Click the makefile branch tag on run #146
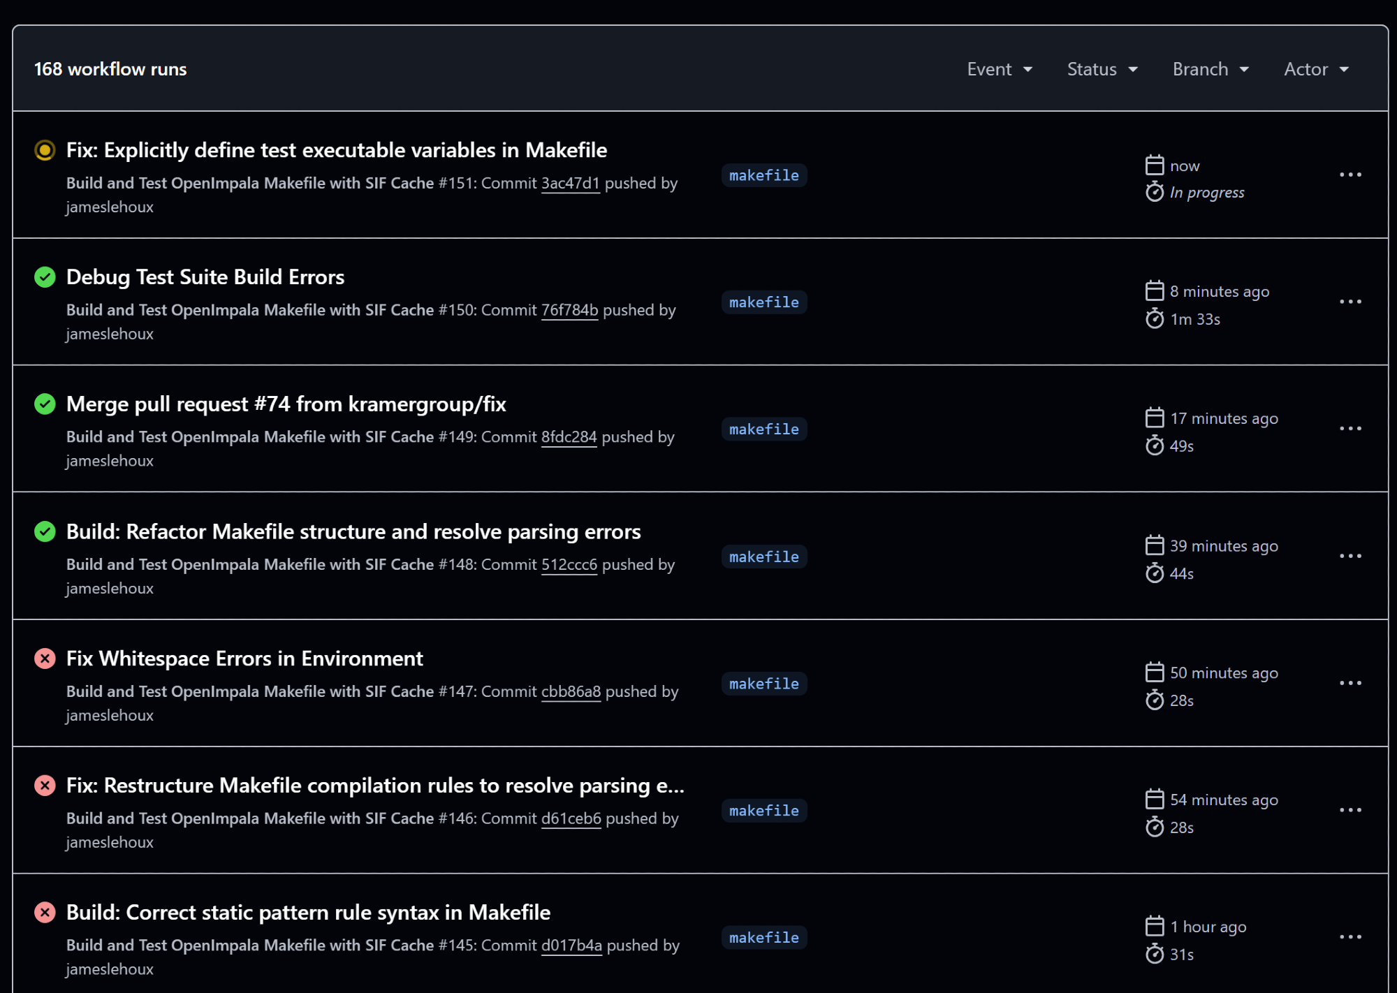Viewport: 1397px width, 993px height. (x=763, y=811)
